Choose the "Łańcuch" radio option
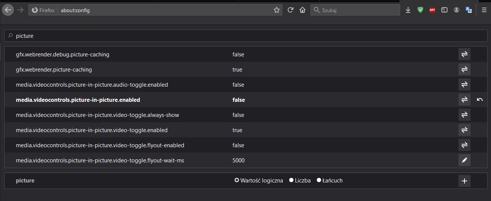 (x=319, y=181)
